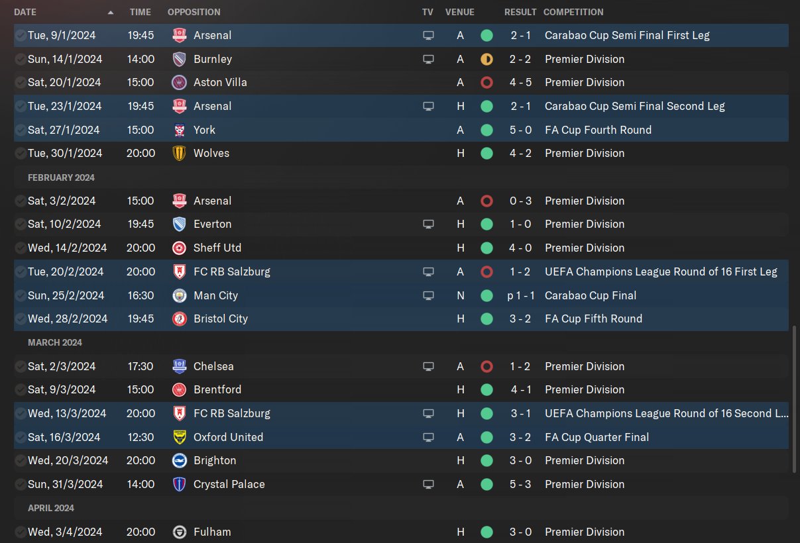The width and height of the screenshot is (800, 543).
Task: Open the FC RB Salzburg opposition link in March
Action: [232, 413]
